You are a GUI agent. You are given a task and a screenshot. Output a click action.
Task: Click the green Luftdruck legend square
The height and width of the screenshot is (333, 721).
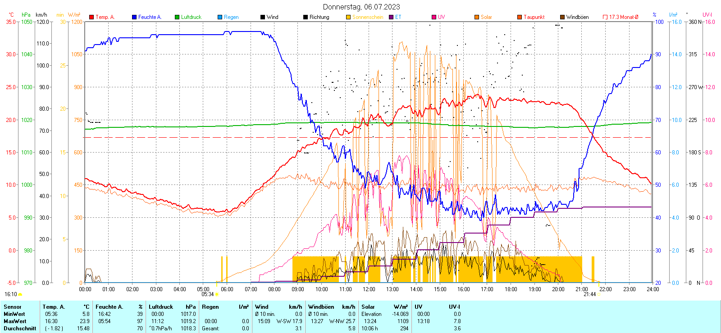coord(177,17)
